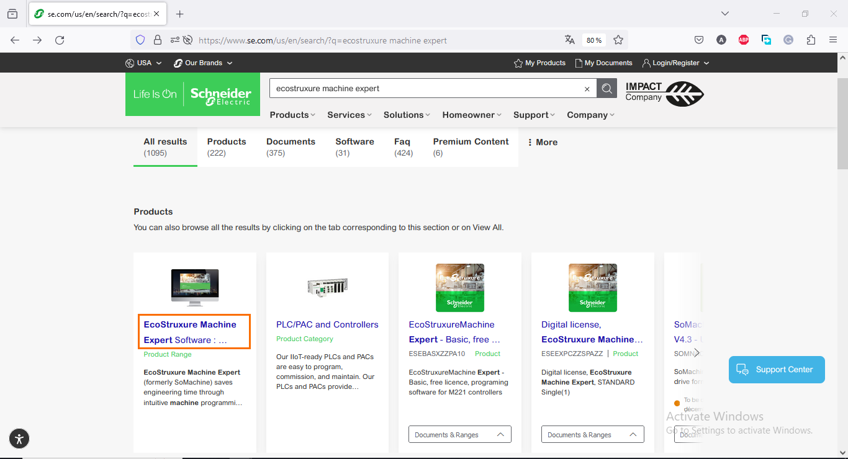Reload the current page
This screenshot has height=459, width=848.
[x=60, y=40]
